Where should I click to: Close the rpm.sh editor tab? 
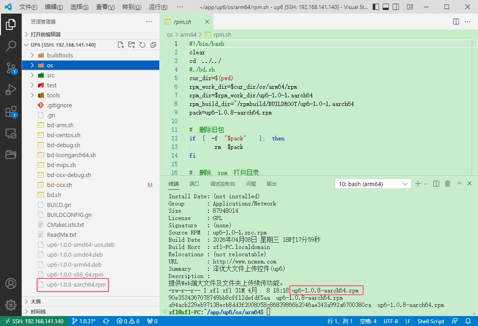pyautogui.click(x=207, y=22)
